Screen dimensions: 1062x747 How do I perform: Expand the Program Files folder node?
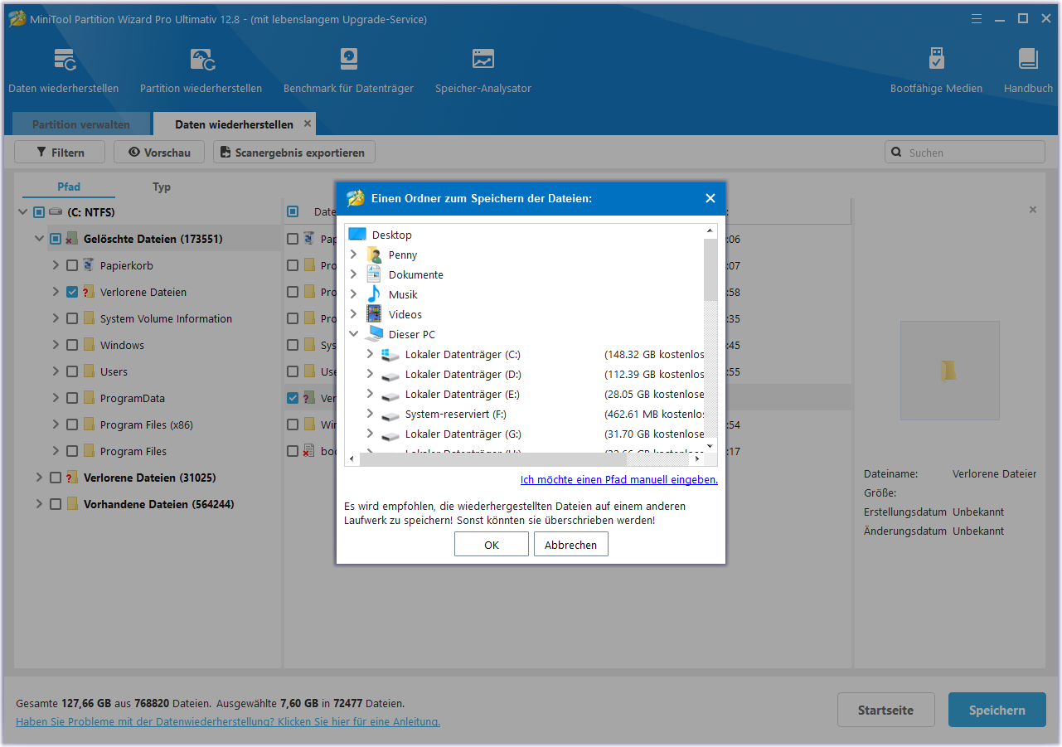[x=56, y=451]
